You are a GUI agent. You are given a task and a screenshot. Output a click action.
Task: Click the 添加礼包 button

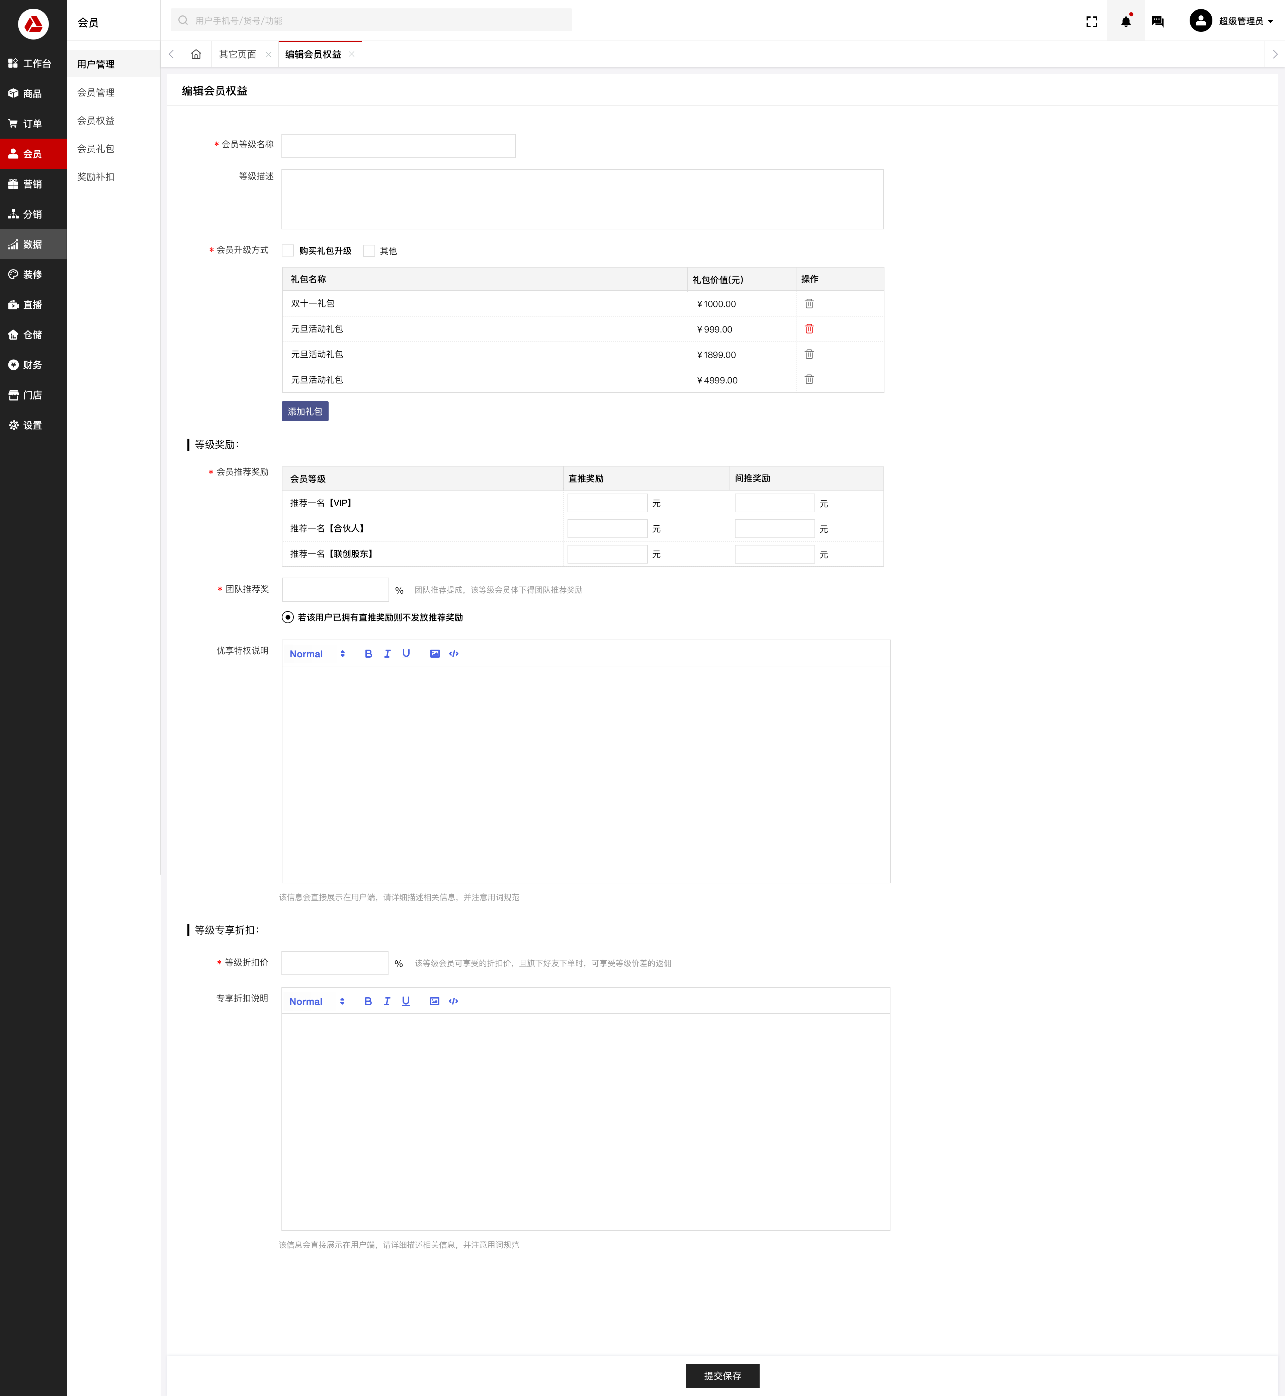click(305, 411)
